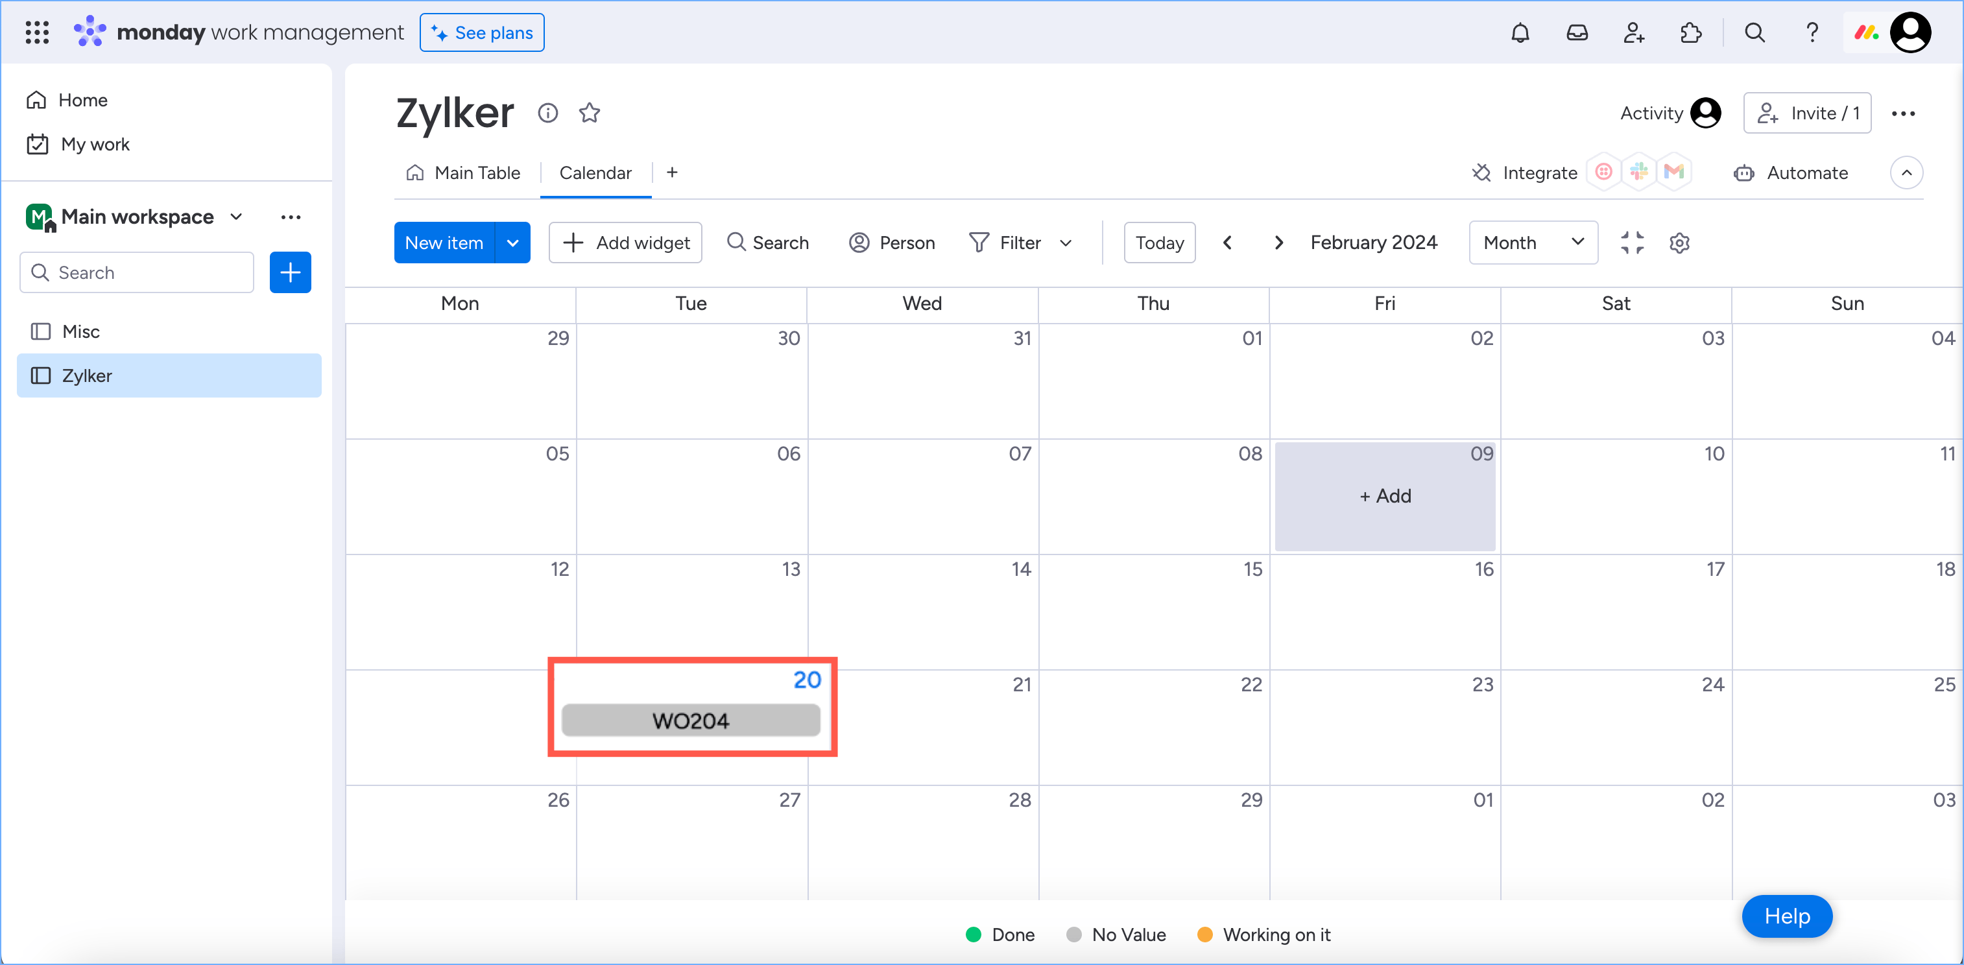Click the No Value gray legend dot
The width and height of the screenshot is (1964, 965).
tap(1073, 935)
